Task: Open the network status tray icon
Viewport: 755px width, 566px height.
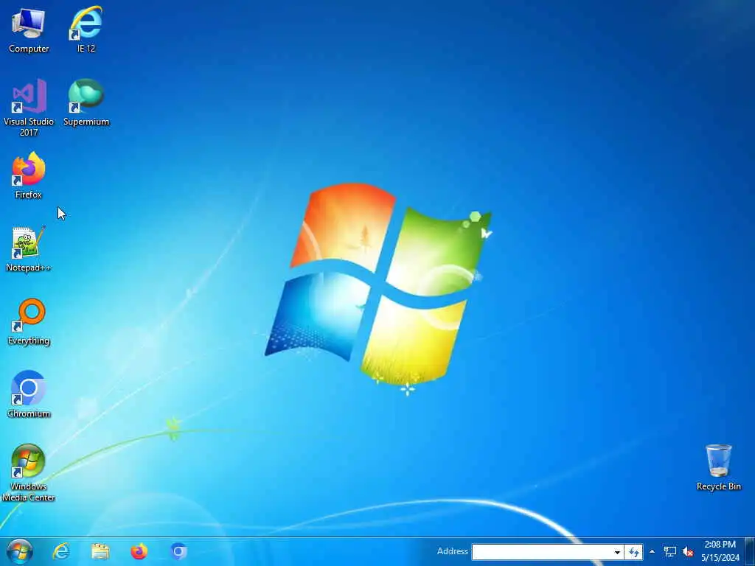Action: [669, 551]
